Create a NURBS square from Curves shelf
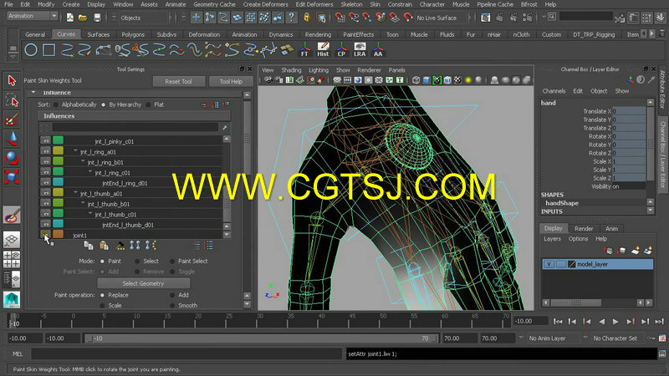 click(x=49, y=50)
